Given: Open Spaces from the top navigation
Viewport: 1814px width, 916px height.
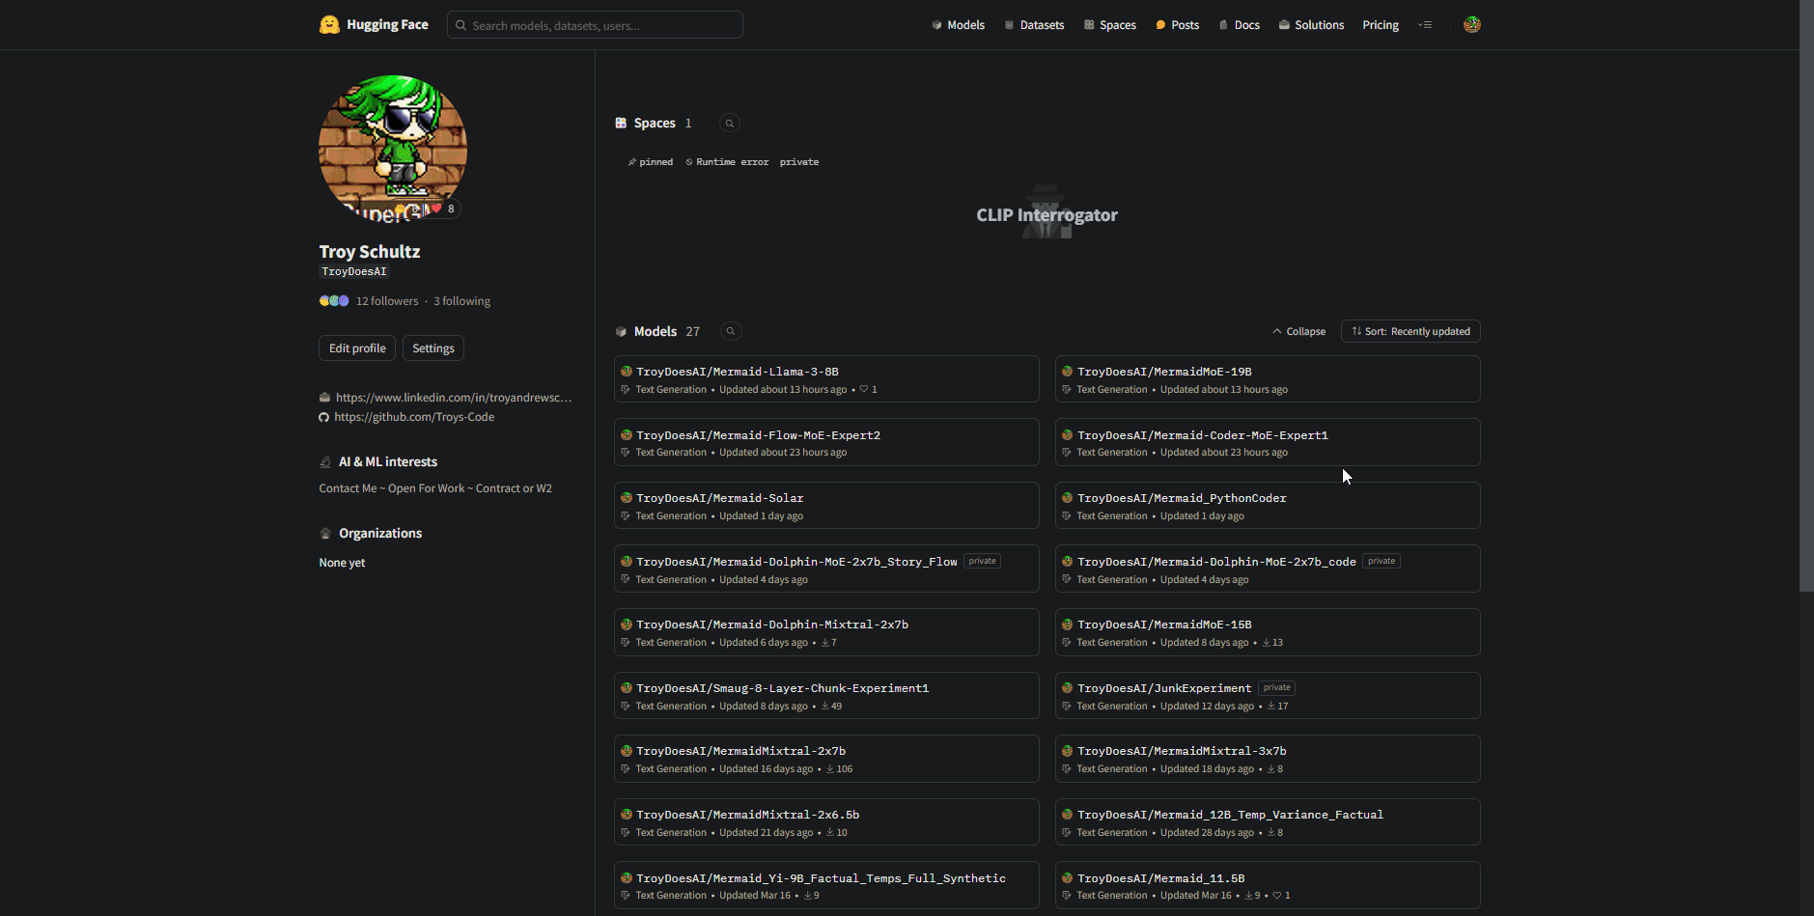Looking at the screenshot, I should 1109,25.
